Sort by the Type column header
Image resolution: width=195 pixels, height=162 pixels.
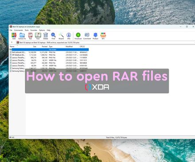point(57,46)
